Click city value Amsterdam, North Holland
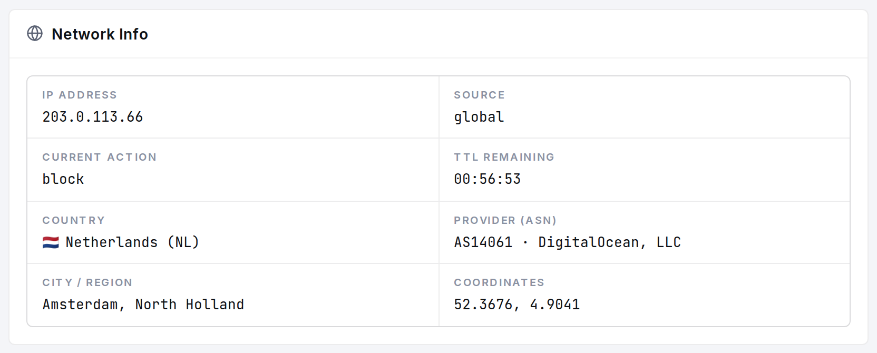Screen dimensions: 877x353 click(x=143, y=305)
